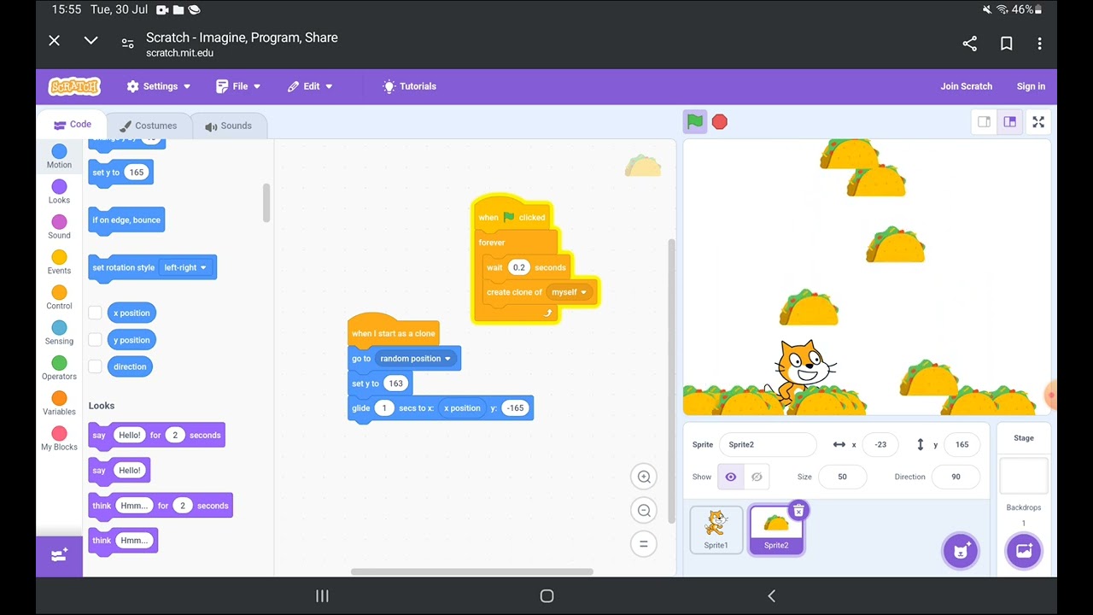Screen dimensions: 1093x615
Task: Open Tutorials from menu bar
Action: click(409, 86)
